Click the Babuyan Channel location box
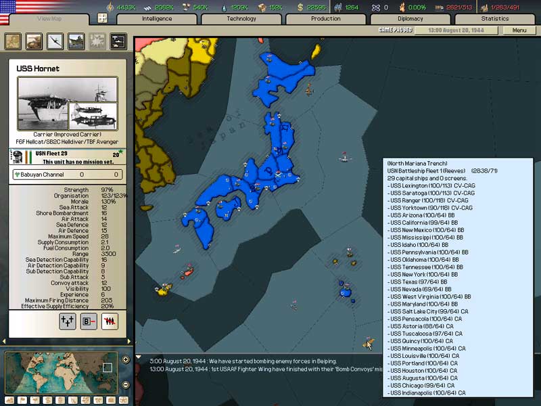This screenshot has height=406, width=541. pos(68,175)
